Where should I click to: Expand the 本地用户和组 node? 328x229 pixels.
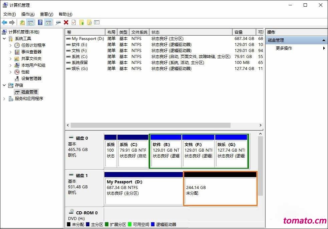tap(10, 65)
